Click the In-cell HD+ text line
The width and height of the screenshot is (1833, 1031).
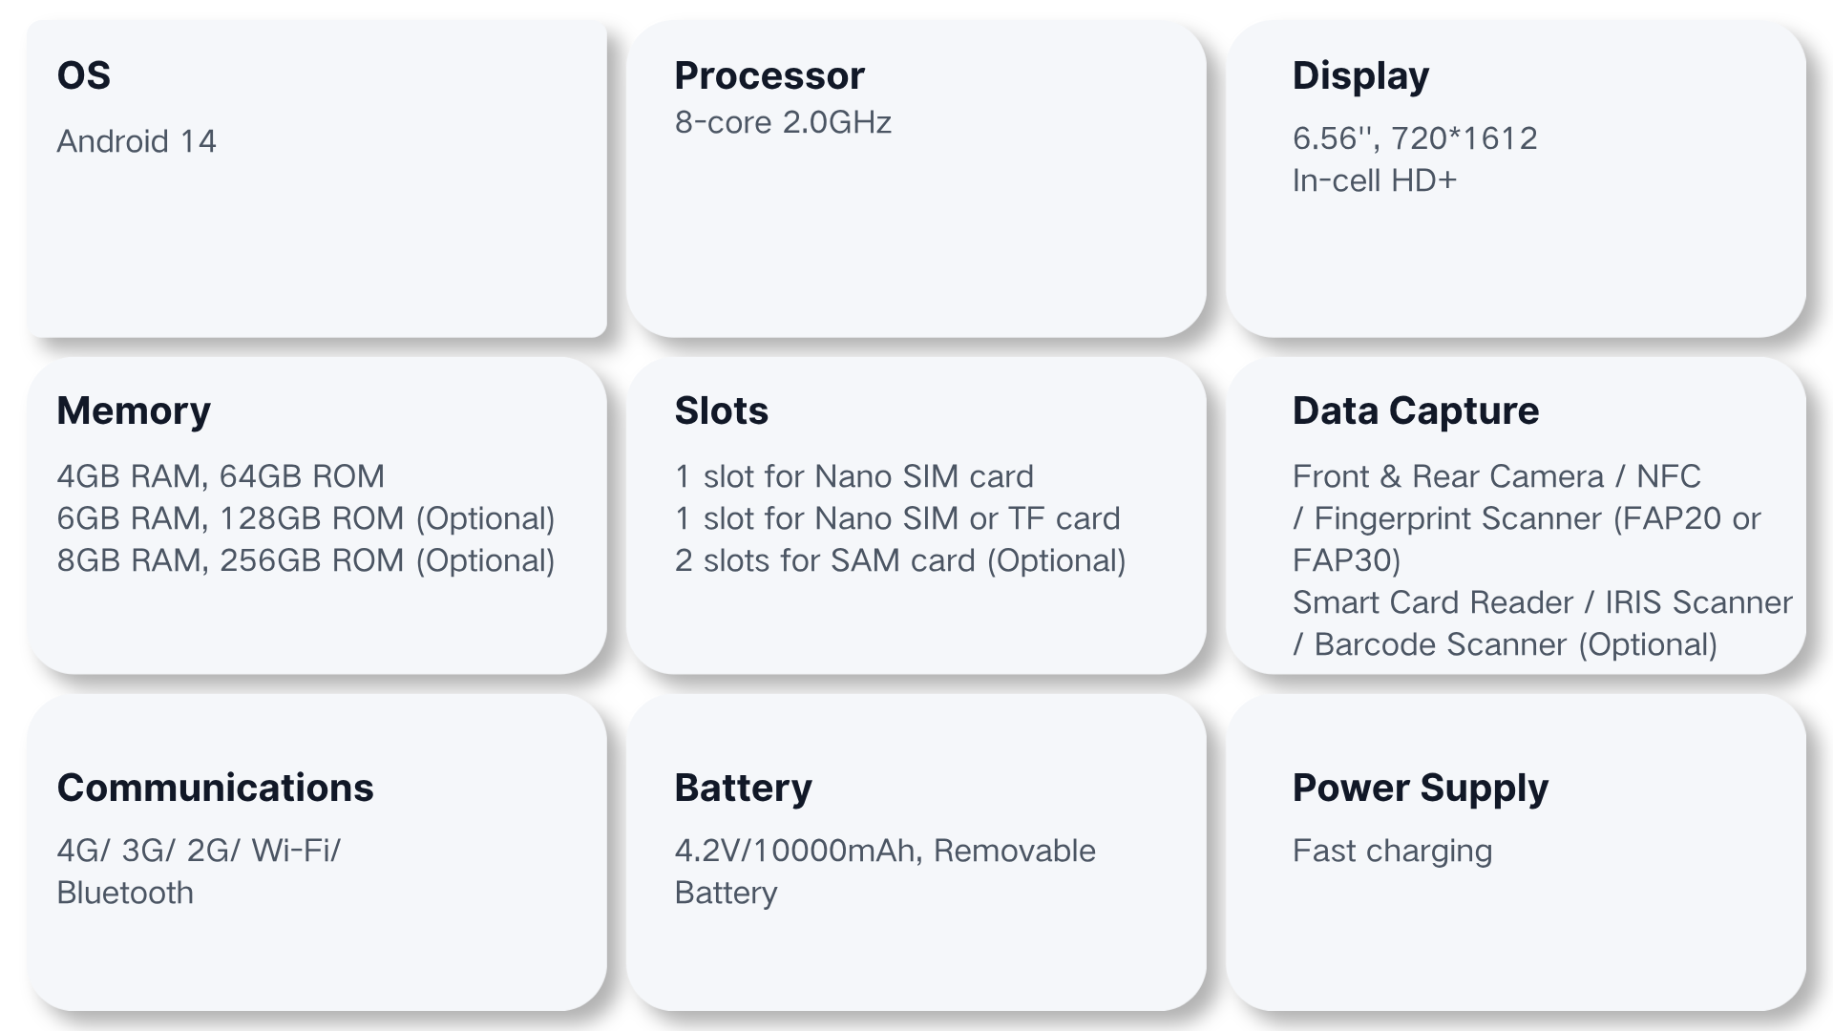point(1374,180)
